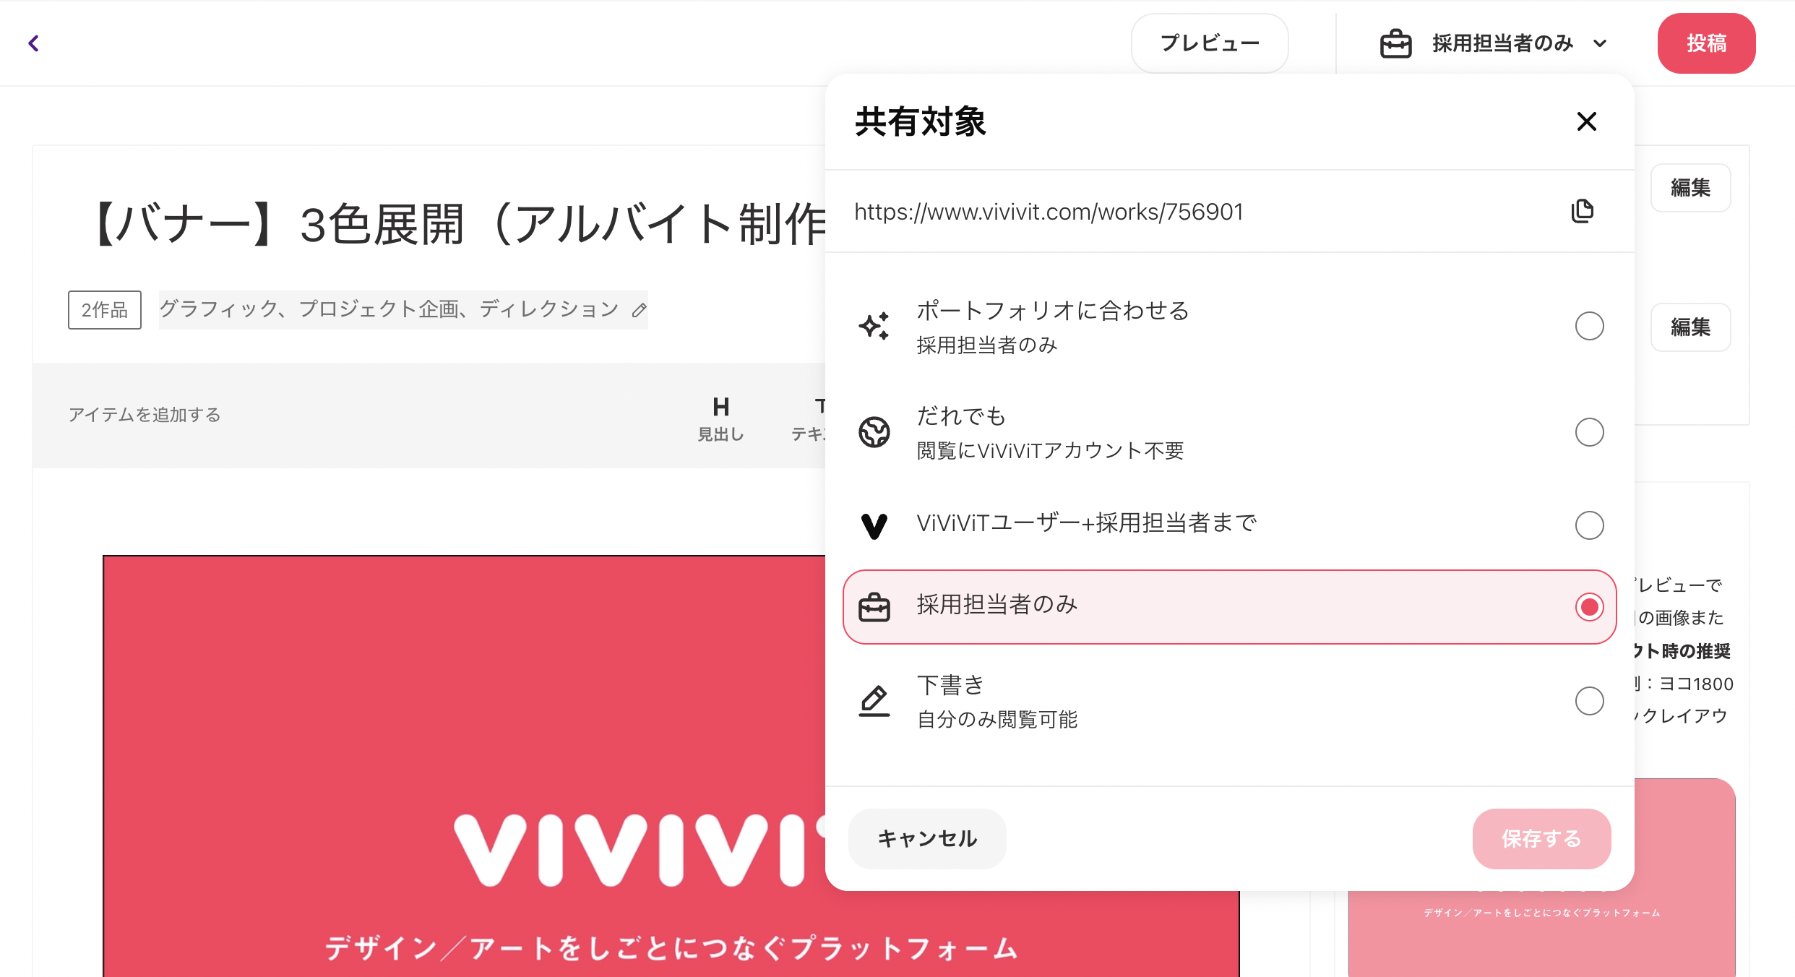Screen dimensions: 1795x977
Task: Select the 採用担当者のみ radio button
Action: (1590, 607)
